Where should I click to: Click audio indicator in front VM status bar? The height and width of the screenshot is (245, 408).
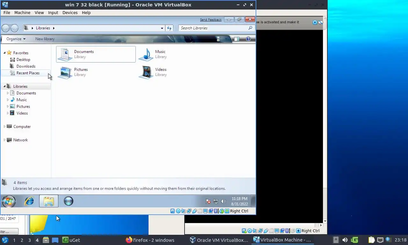pos(184,211)
